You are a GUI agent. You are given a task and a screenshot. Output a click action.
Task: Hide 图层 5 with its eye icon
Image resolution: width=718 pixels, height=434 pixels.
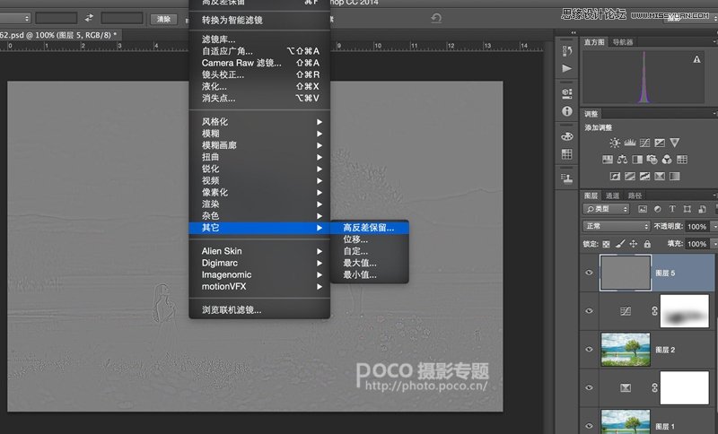(589, 273)
